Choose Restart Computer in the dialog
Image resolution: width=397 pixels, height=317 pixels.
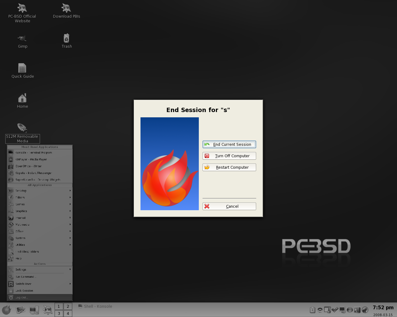click(229, 167)
